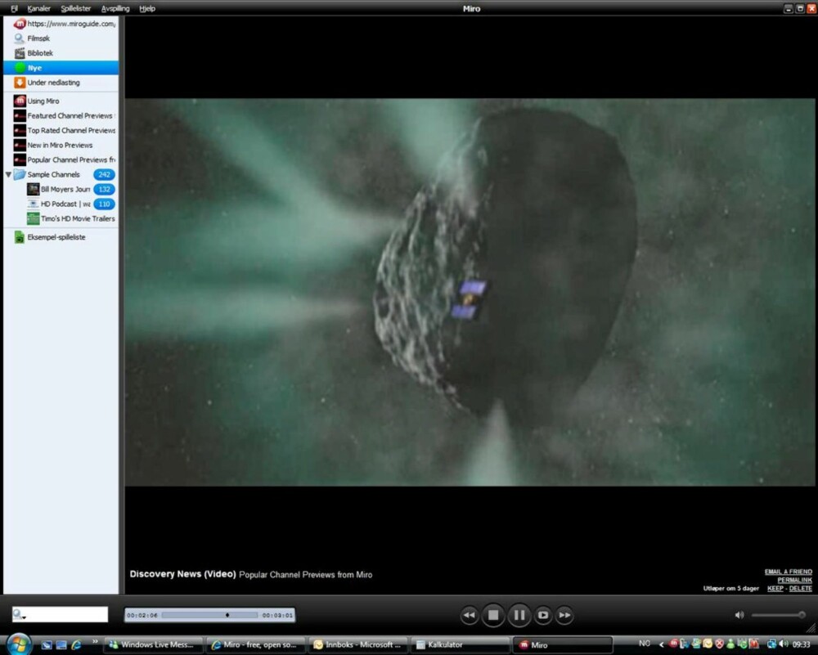The width and height of the screenshot is (818, 655).
Task: Click the PERMALINK link
Action: click(x=794, y=580)
